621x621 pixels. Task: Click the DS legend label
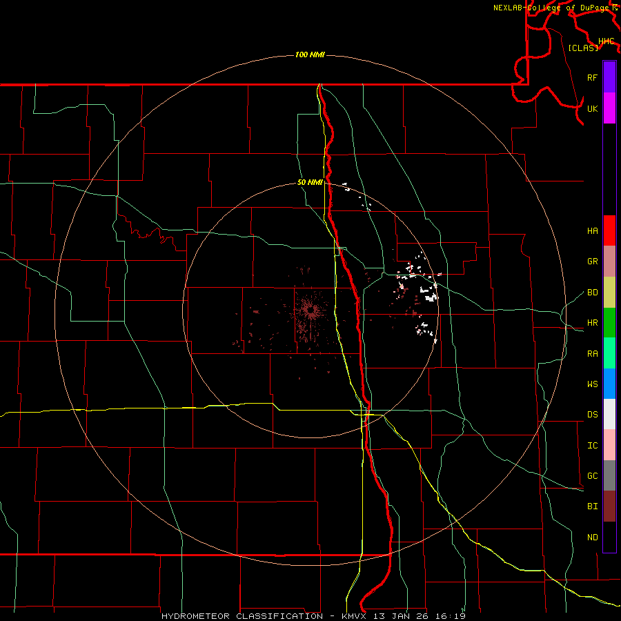point(592,415)
